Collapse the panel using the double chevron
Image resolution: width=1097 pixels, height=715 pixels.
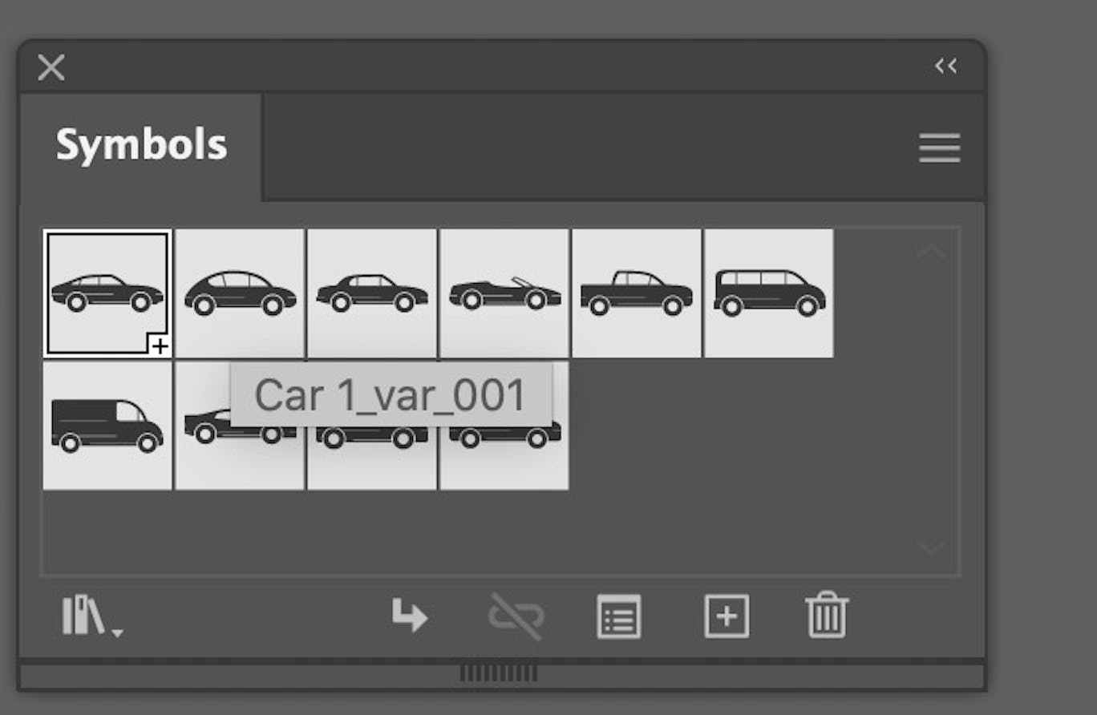click(946, 67)
